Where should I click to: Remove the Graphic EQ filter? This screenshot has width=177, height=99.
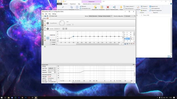pos(45,38)
